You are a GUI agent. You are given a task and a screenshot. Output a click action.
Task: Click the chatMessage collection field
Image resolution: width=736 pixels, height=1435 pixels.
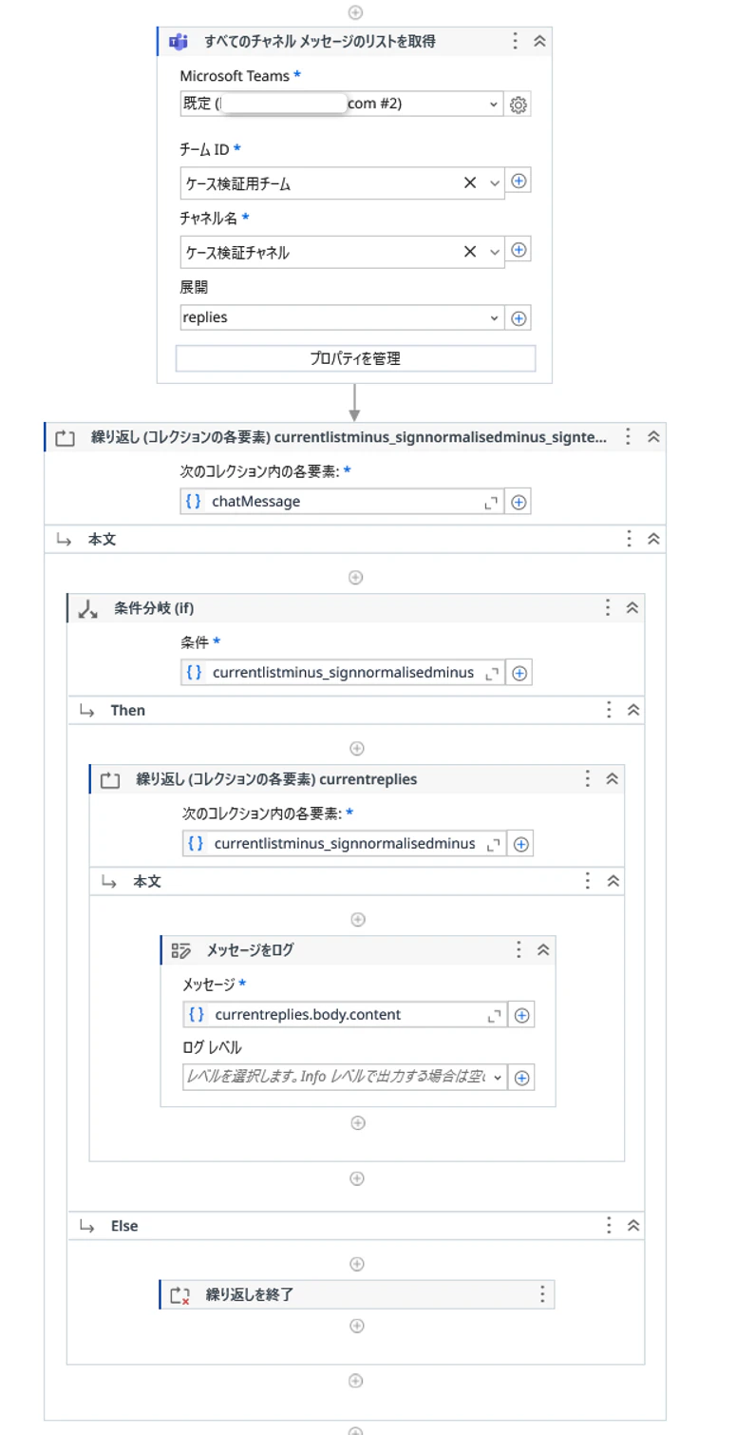click(342, 502)
